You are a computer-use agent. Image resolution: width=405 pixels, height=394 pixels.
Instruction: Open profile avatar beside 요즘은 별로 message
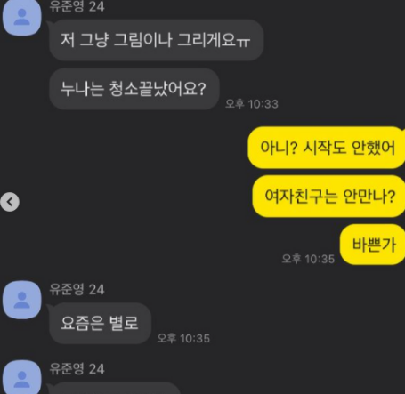(x=22, y=300)
